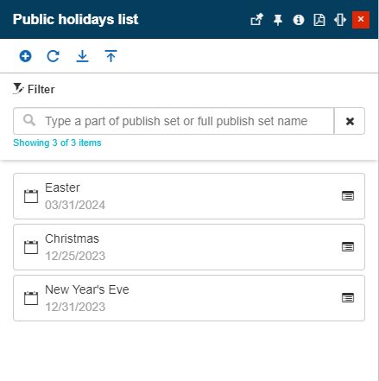The height and width of the screenshot is (381, 379).
Task: Open details icon for Christmas
Action: tap(348, 247)
